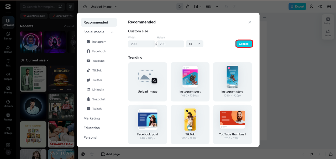
Task: Choose the Upload image card
Action: [148, 82]
